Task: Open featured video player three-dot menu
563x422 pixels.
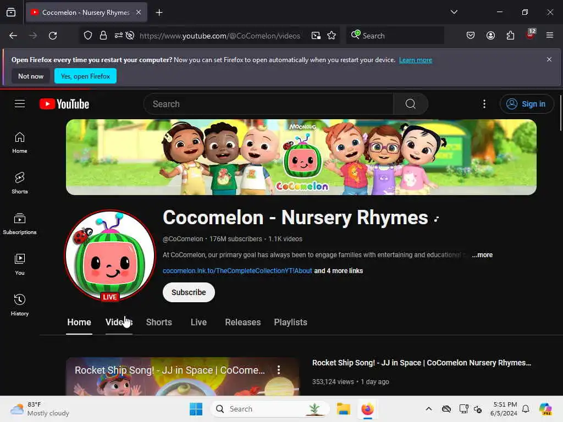Action: tap(279, 370)
